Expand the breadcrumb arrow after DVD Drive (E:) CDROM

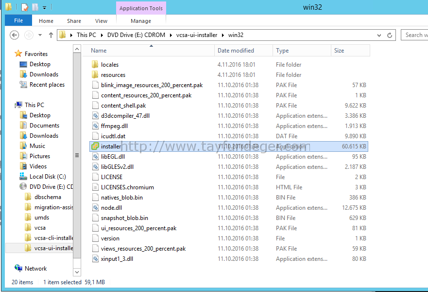point(171,35)
